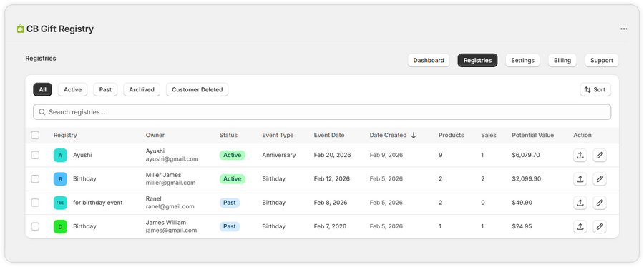The height and width of the screenshot is (267, 644).
Task: Click the Owner column header
Action: tap(155, 135)
